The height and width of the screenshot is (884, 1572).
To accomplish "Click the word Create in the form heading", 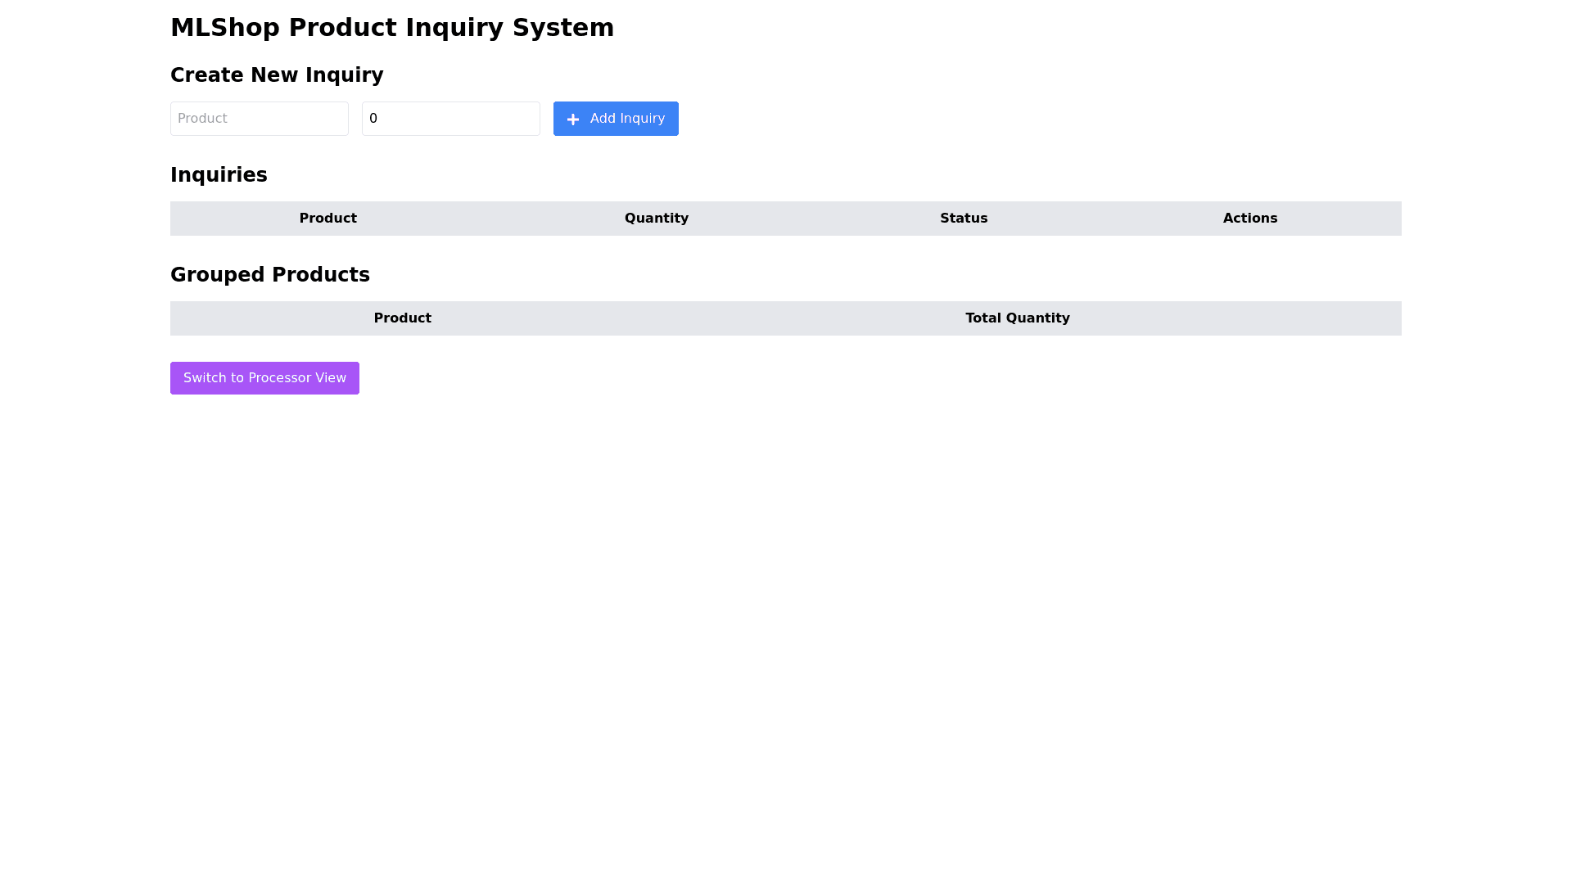I will 206,75.
